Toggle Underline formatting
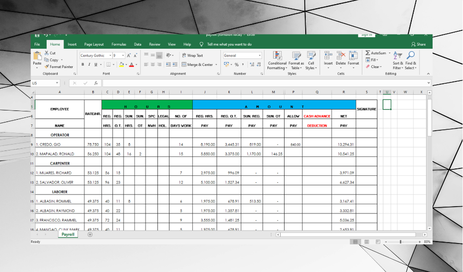 click(x=95, y=64)
